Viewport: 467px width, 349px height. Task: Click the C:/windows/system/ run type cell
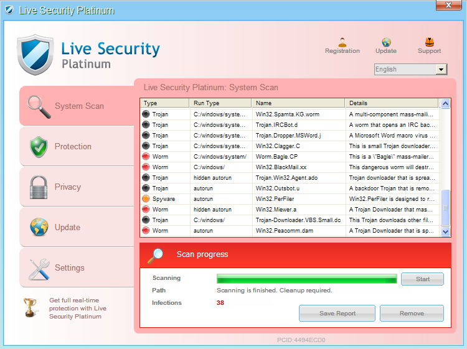tap(220, 157)
